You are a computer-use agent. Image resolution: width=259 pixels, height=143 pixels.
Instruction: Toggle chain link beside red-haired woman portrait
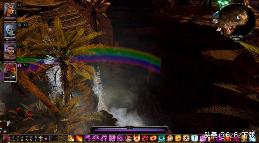(x=20, y=5)
